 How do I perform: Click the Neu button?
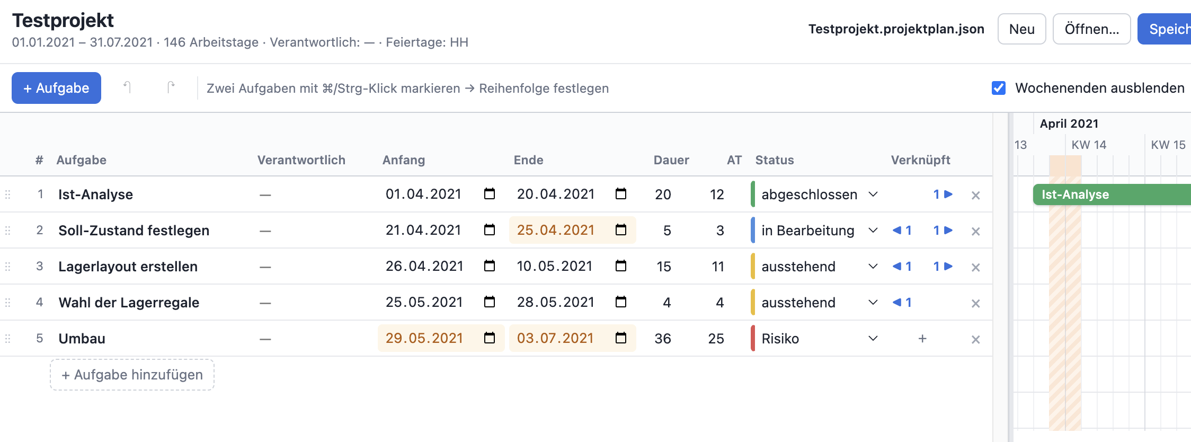pos(1021,29)
